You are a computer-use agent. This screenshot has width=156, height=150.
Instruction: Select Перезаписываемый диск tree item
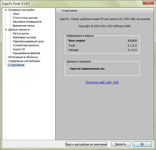coord(28,41)
